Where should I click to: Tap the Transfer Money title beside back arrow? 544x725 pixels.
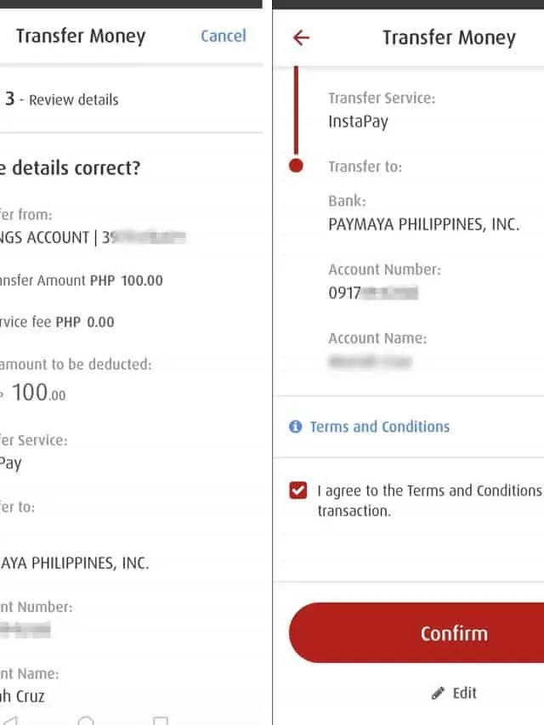[x=449, y=37]
